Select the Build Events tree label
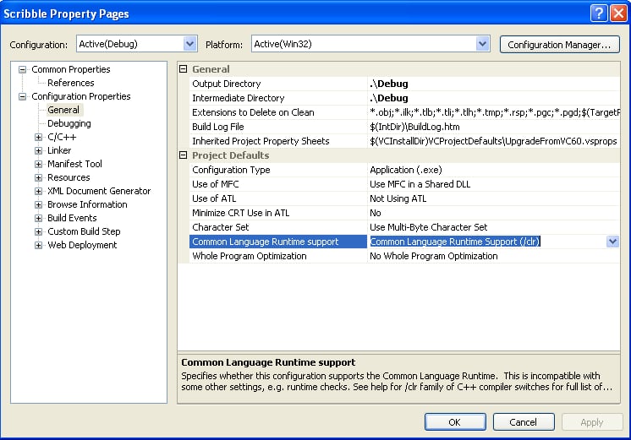 (x=72, y=218)
